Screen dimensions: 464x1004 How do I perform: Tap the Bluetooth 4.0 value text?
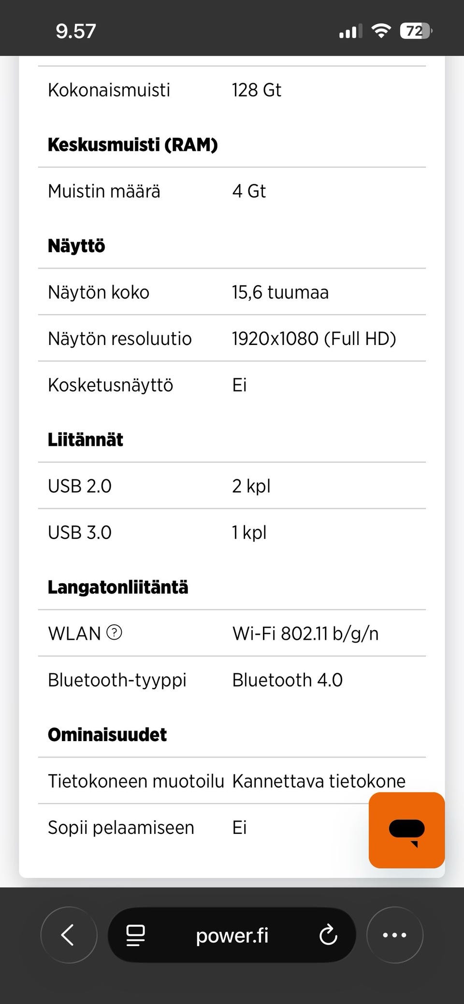click(x=287, y=680)
